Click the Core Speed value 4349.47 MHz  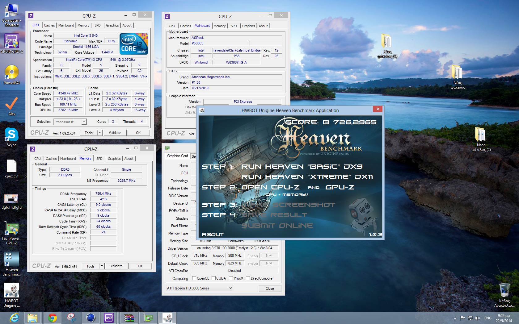68,93
